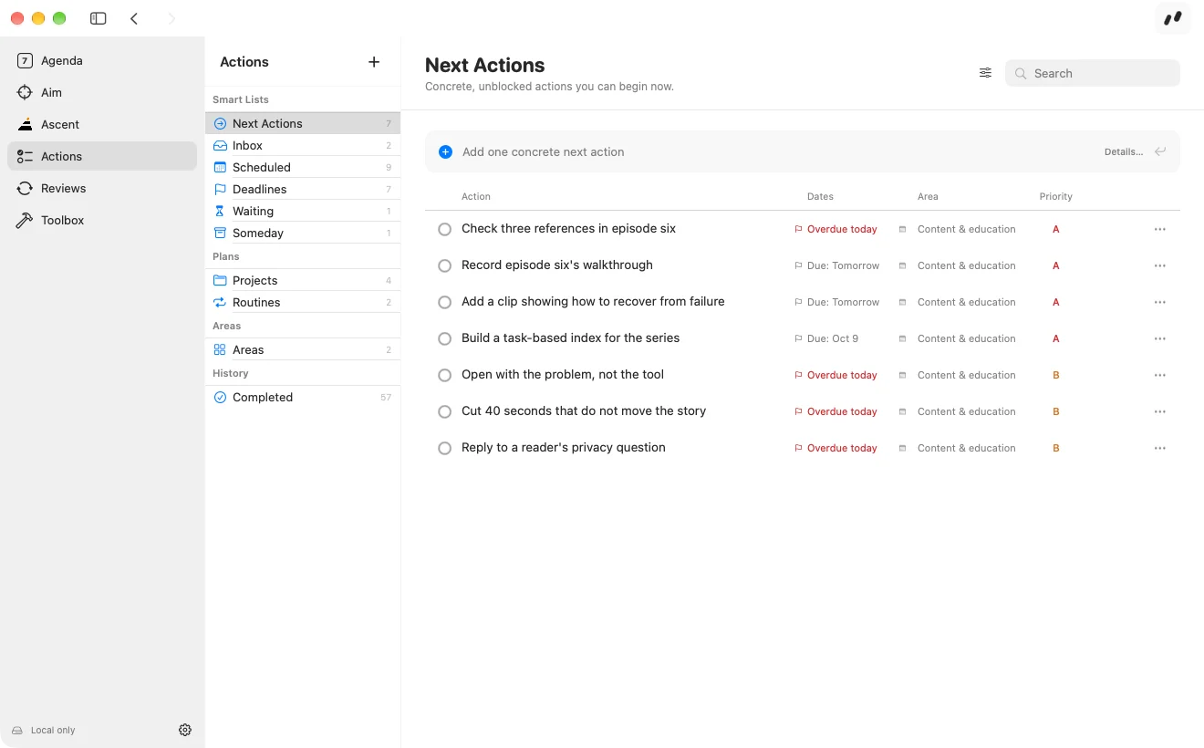Screen dimensions: 1204x748
Task: Open the app logo button at top right
Action: pos(1172,18)
